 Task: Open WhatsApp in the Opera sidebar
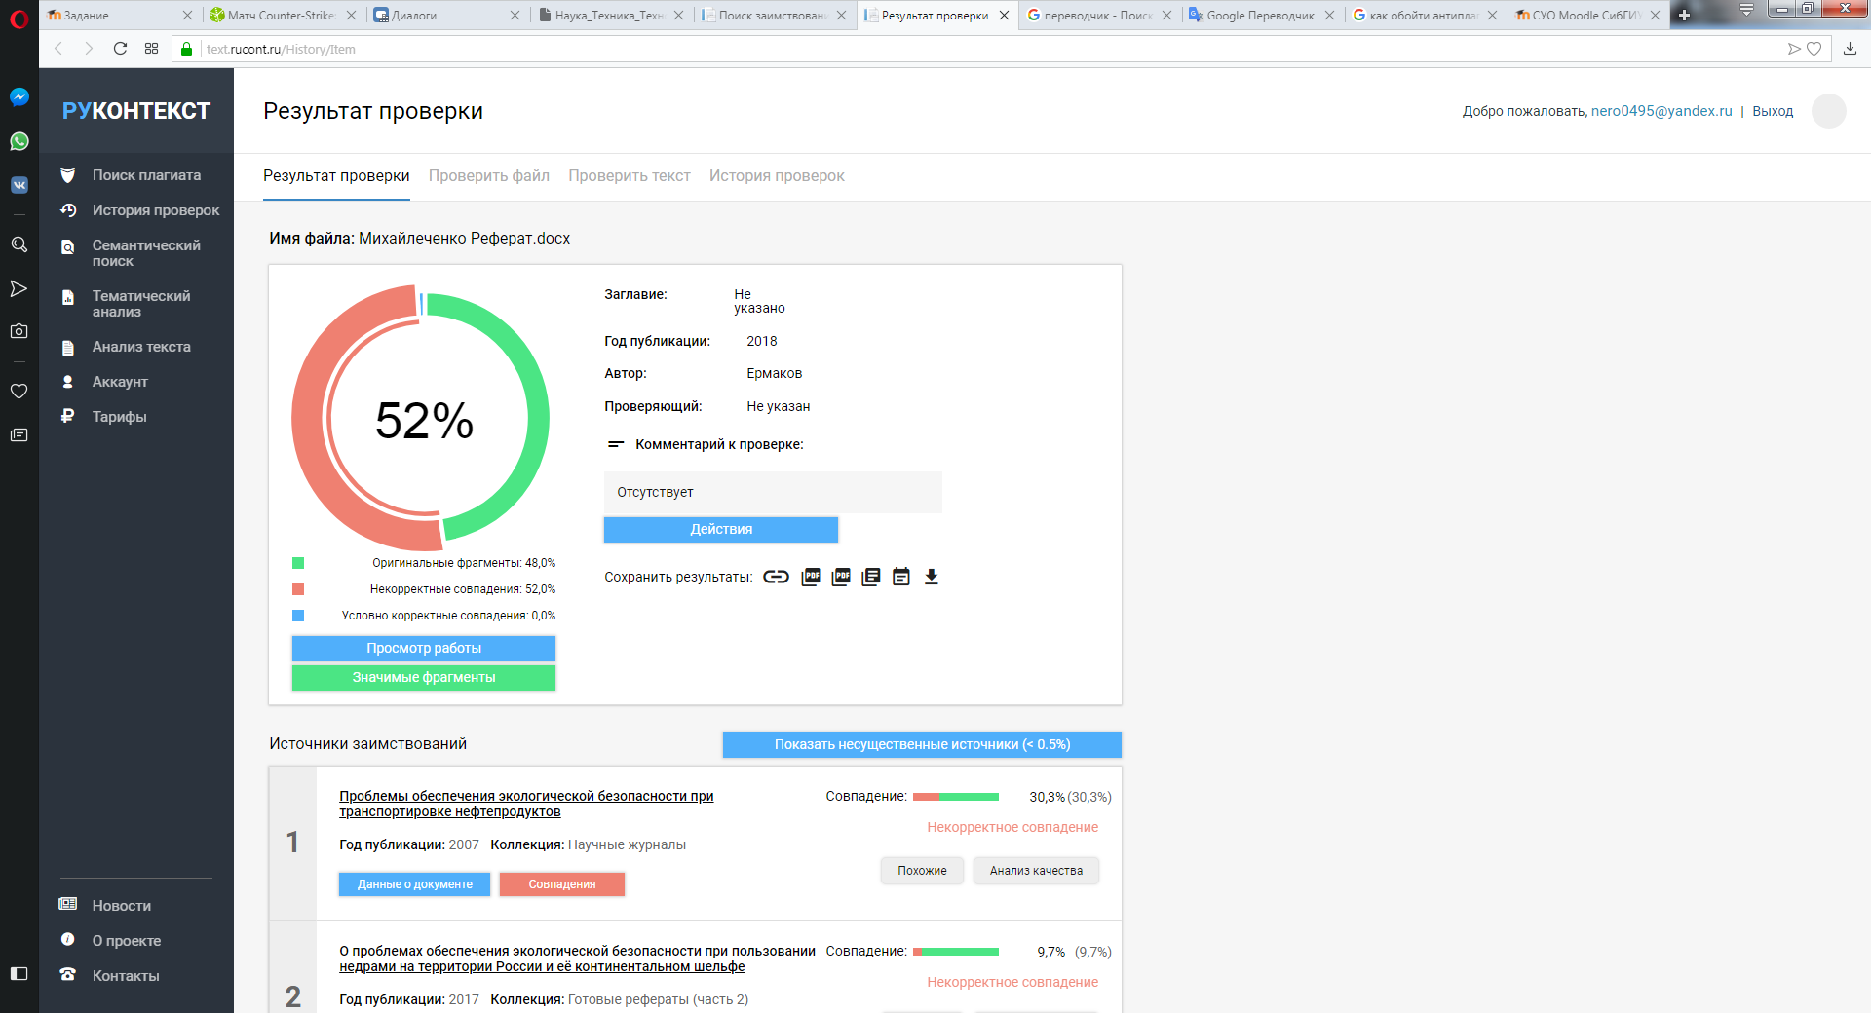tap(19, 141)
